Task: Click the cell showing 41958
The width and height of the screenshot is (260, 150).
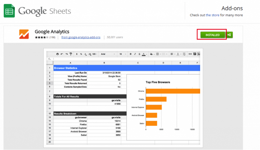Action: click(x=104, y=104)
